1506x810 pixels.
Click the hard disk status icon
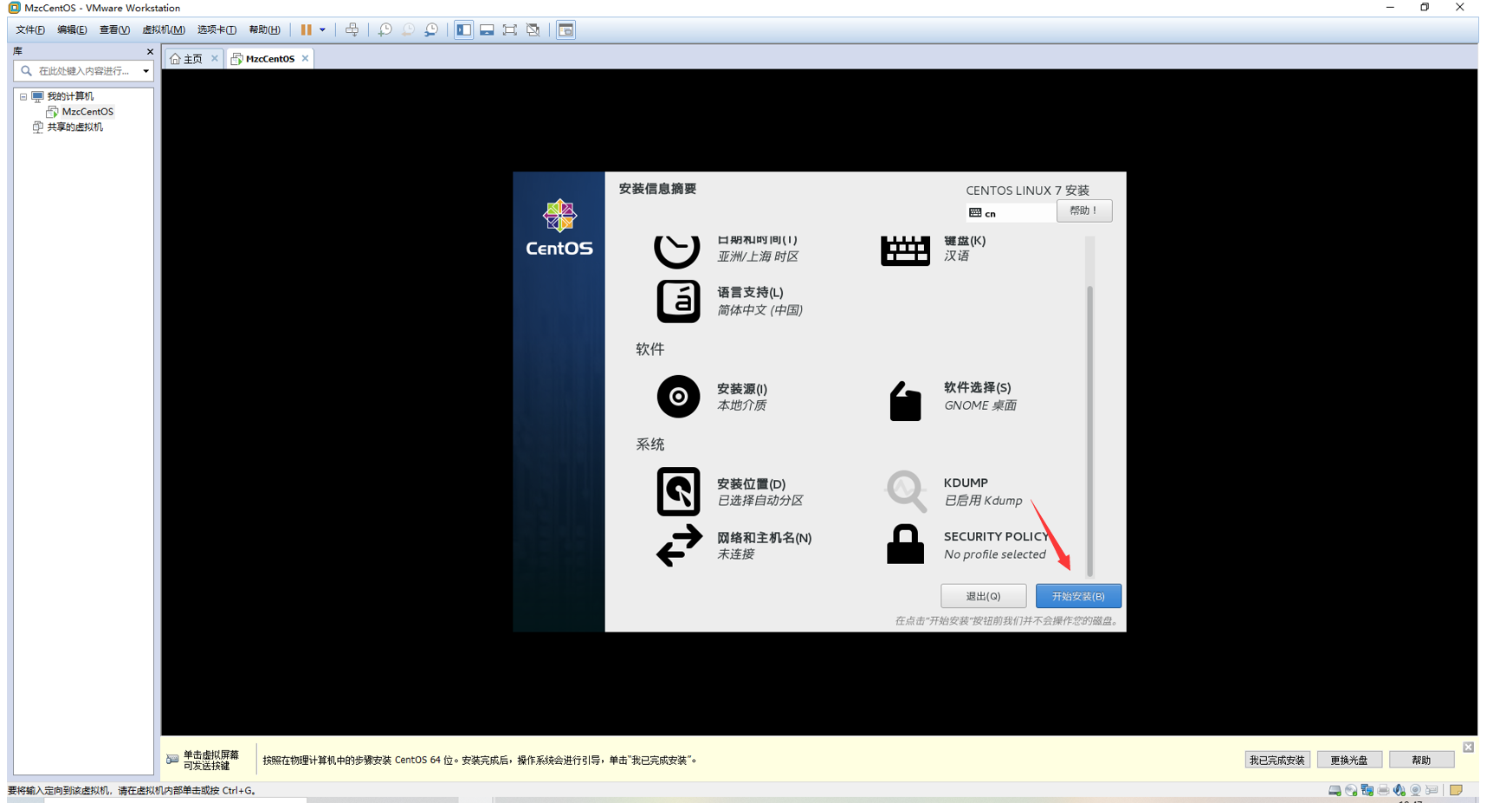point(1335,790)
